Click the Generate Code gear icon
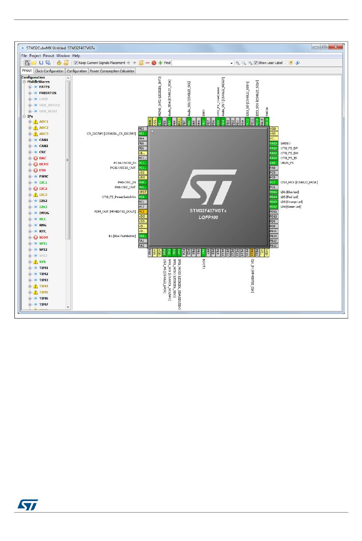 pos(59,63)
